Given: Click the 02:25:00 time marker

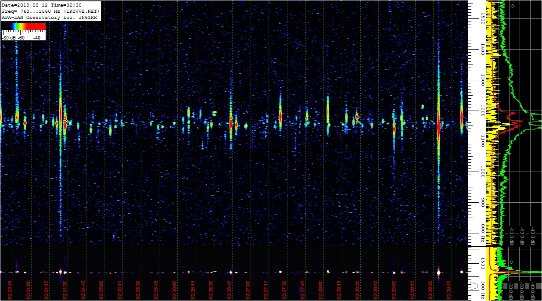Looking at the screenshot, I should [102, 290].
